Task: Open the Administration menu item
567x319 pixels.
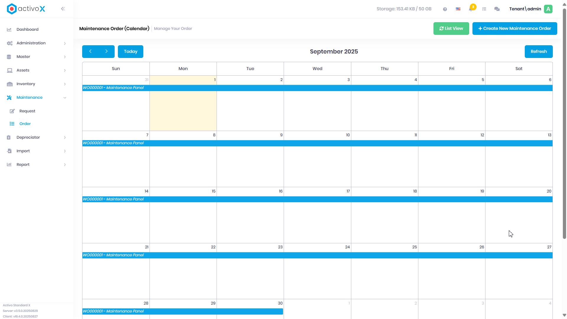Action: [37, 43]
